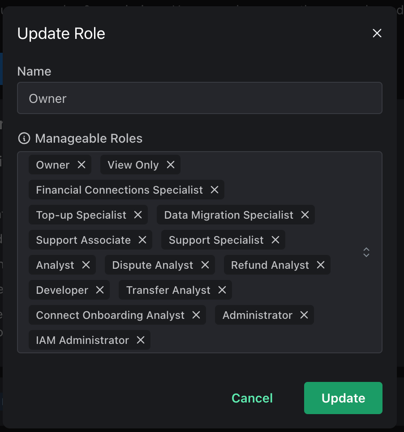The image size is (404, 432).
Task: Cancel the role update
Action: click(252, 398)
